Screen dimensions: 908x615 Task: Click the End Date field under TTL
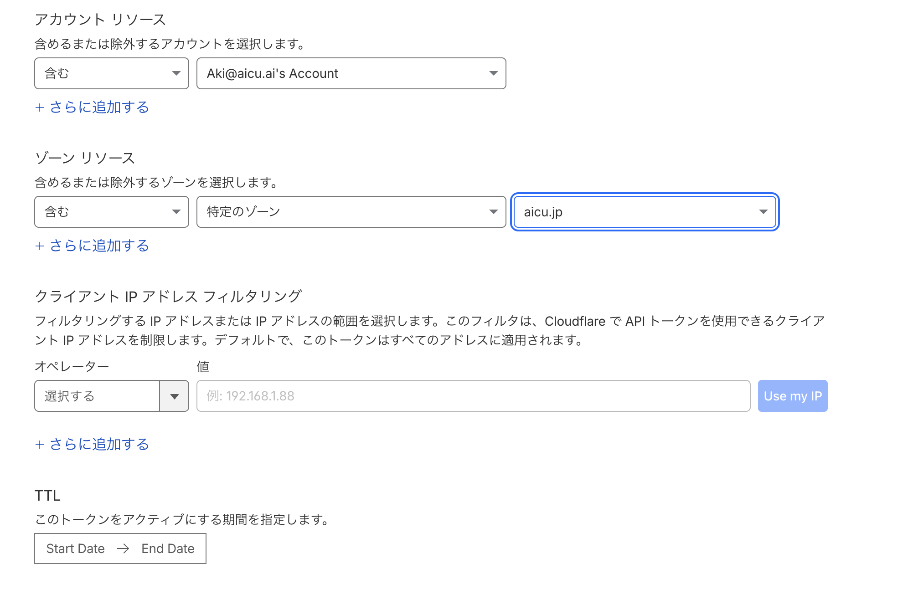pos(168,548)
